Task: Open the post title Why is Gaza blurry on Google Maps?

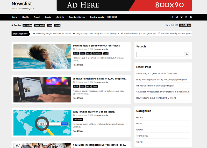Action: 94,112
